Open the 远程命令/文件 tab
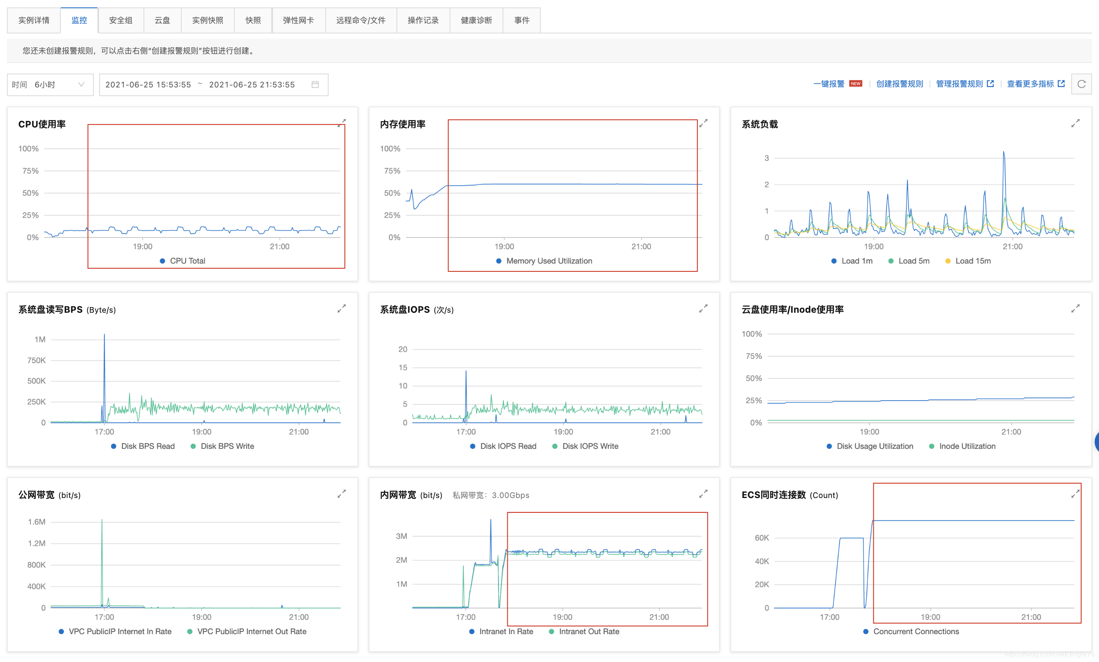The height and width of the screenshot is (662, 1099). (x=361, y=20)
